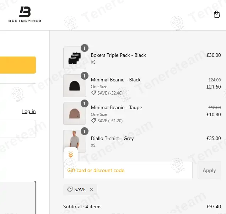Follow the Log in link
The width and height of the screenshot is (226, 214).
click(29, 111)
